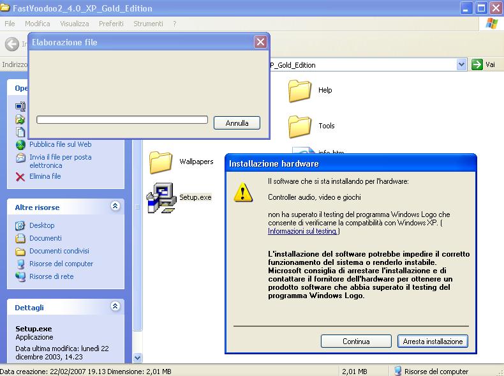Open the address bar dropdown arrow
This screenshot has height=376, width=504.
point(461,64)
